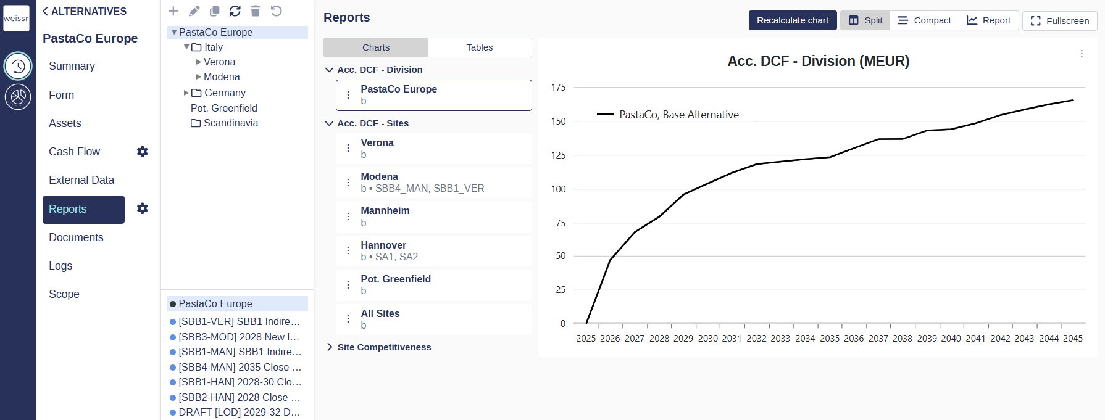Collapse the Italy folder

186,47
